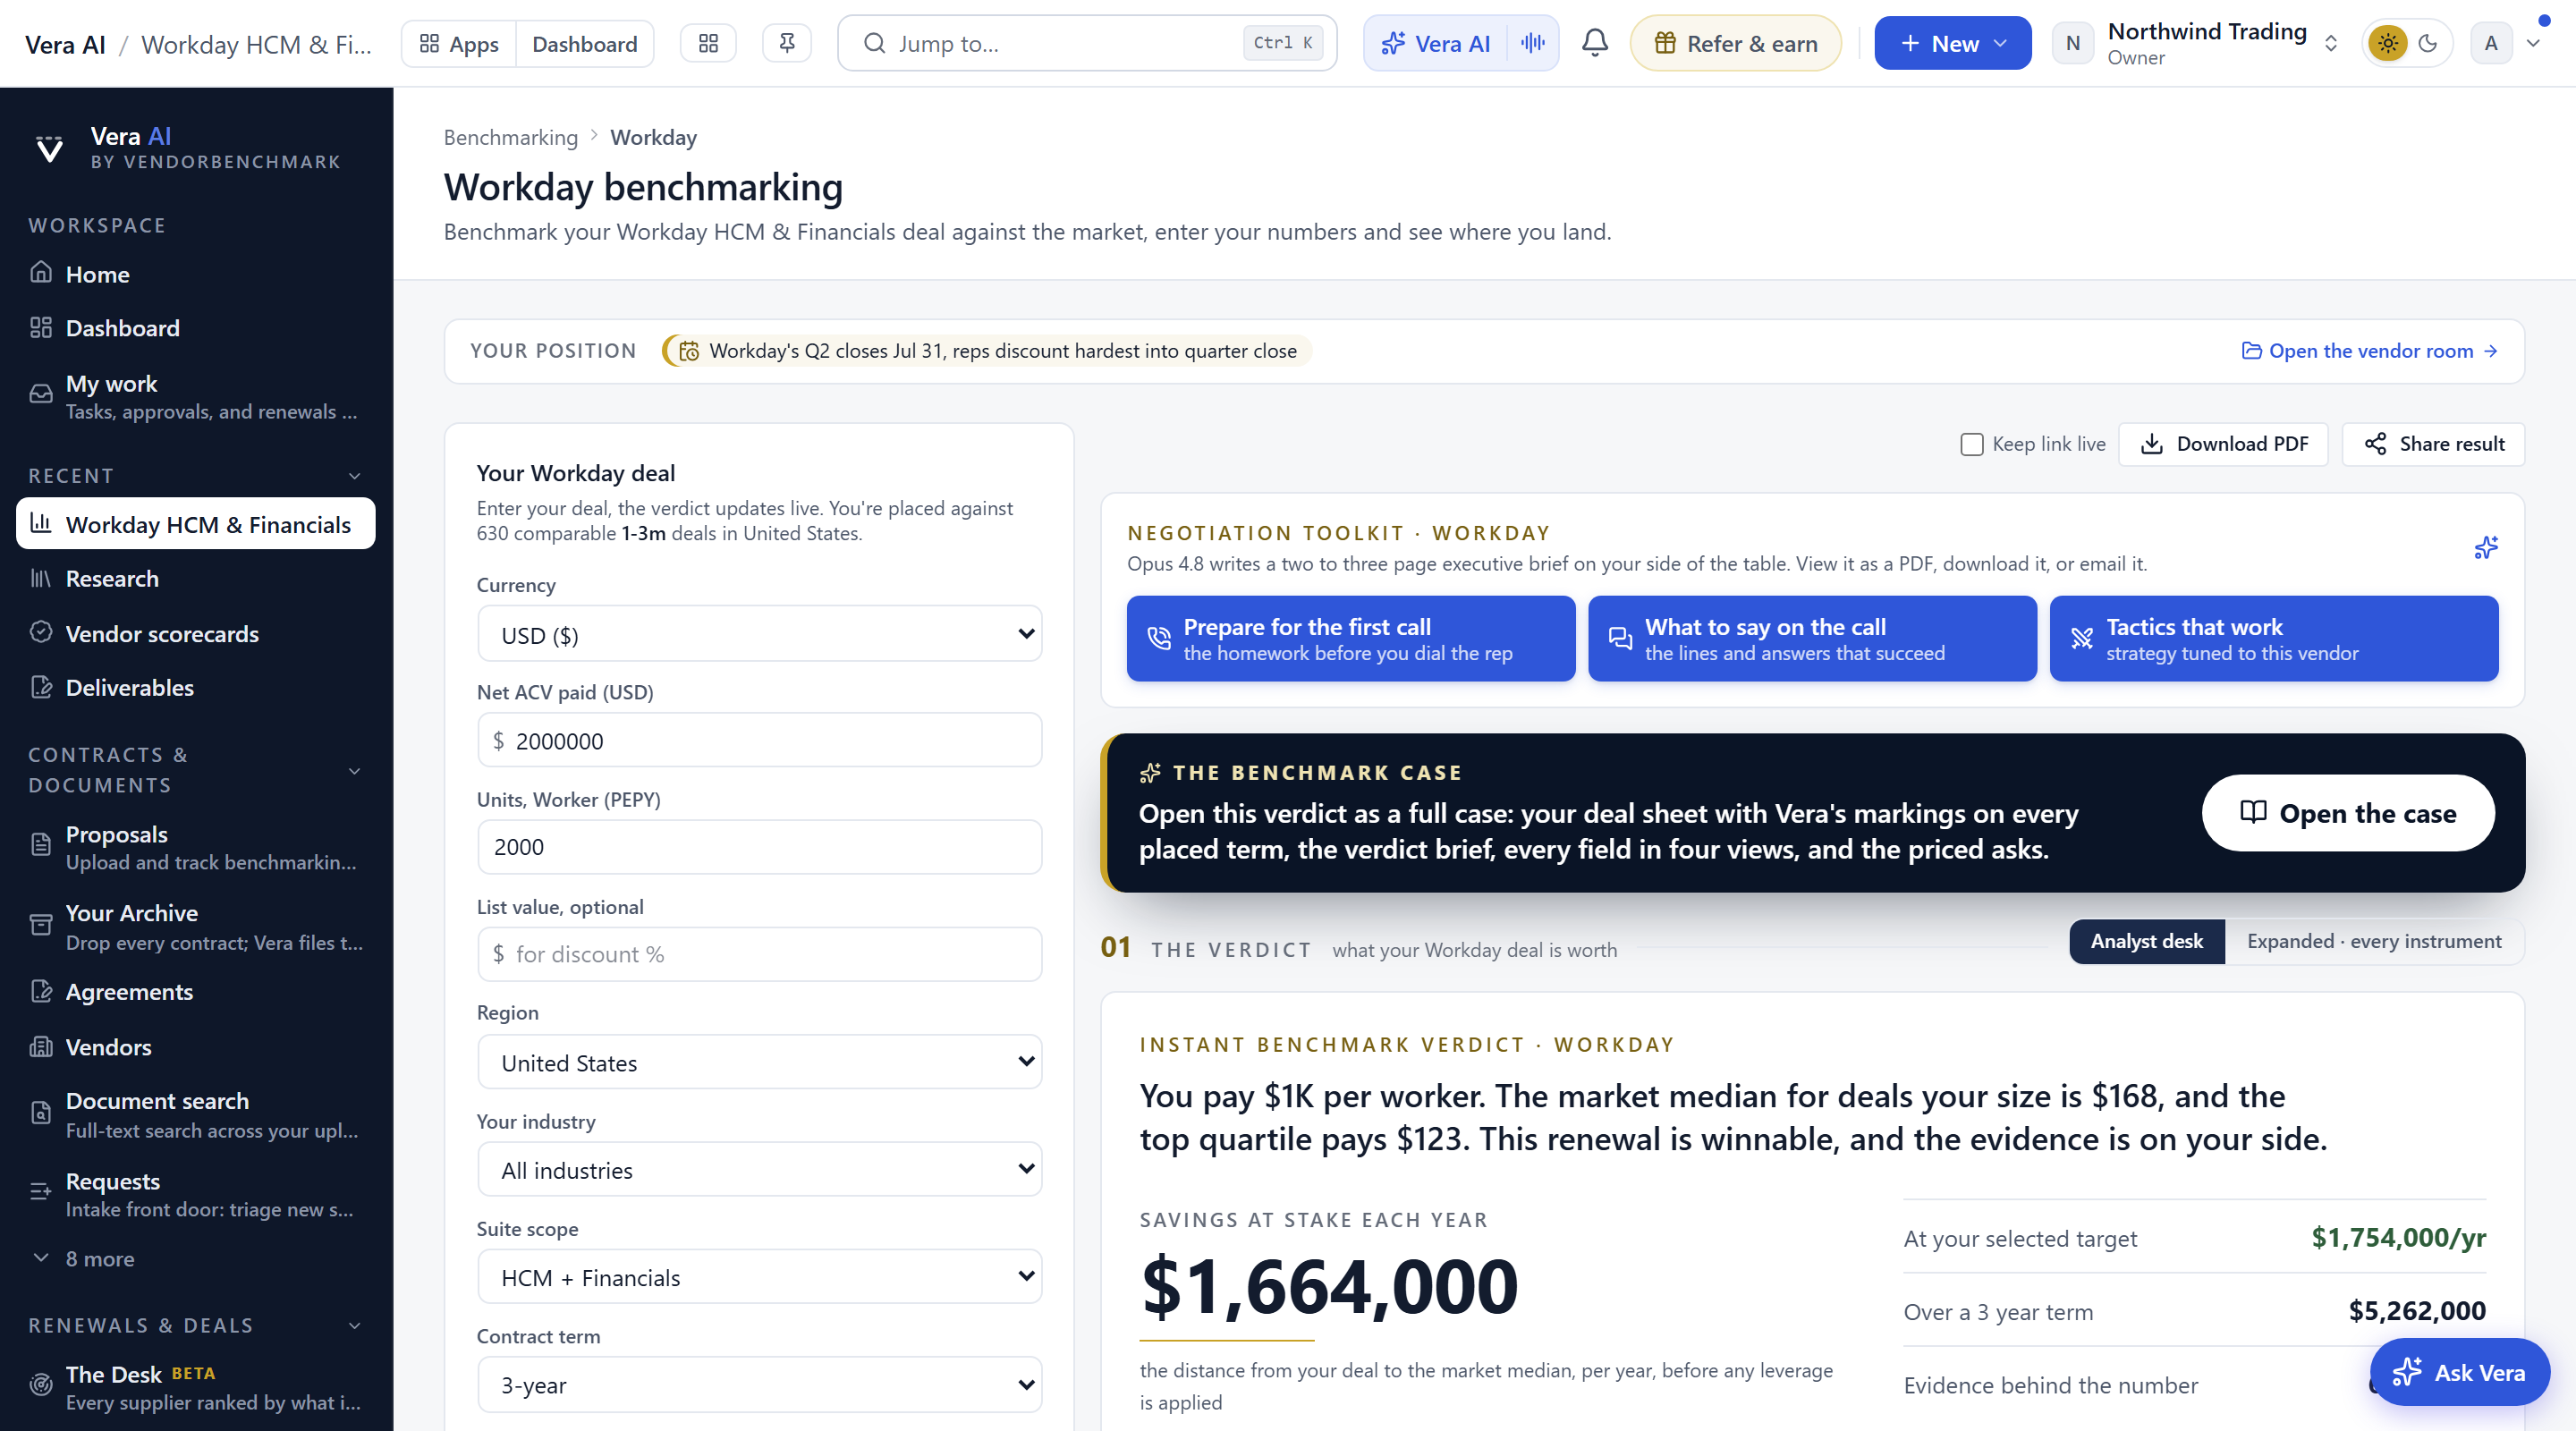2576x1431 pixels.
Task: Open Vendors in the sidebar
Action: (x=196, y=1046)
